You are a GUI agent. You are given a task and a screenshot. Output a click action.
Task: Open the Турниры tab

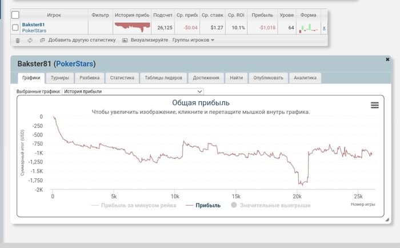59,78
